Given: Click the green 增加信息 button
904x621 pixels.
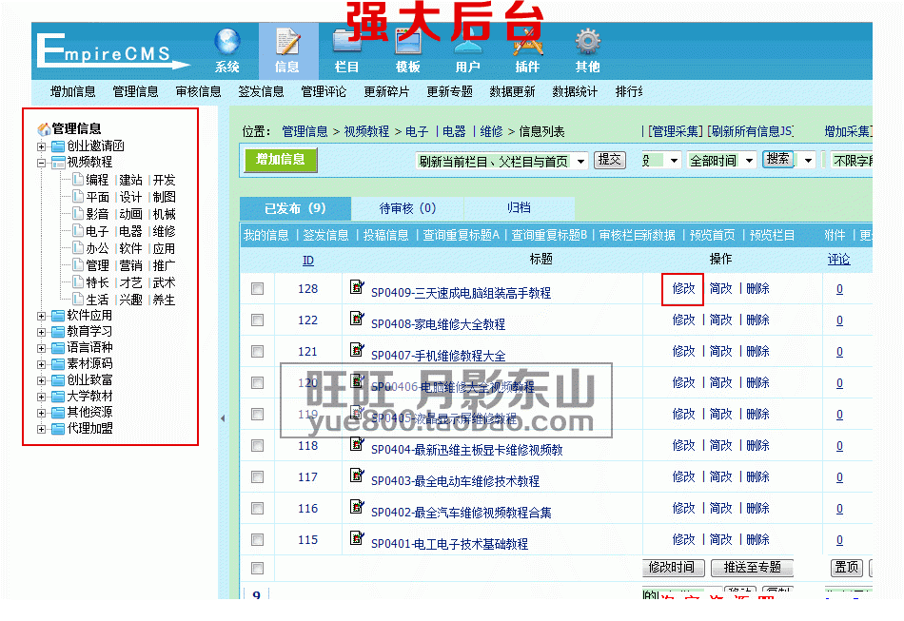Looking at the screenshot, I should tap(281, 160).
